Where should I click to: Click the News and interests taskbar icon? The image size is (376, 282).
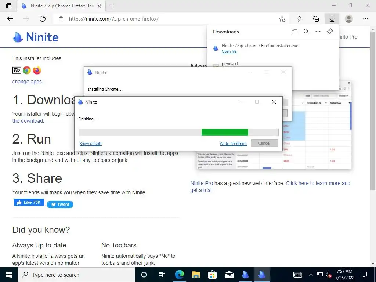pyautogui.click(x=297, y=275)
